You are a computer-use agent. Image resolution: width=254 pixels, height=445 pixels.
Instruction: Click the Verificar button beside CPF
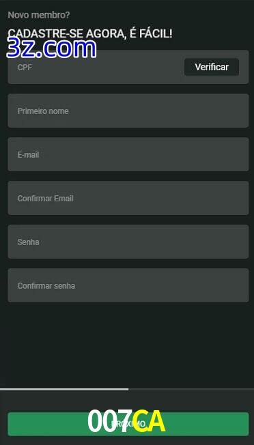(212, 67)
